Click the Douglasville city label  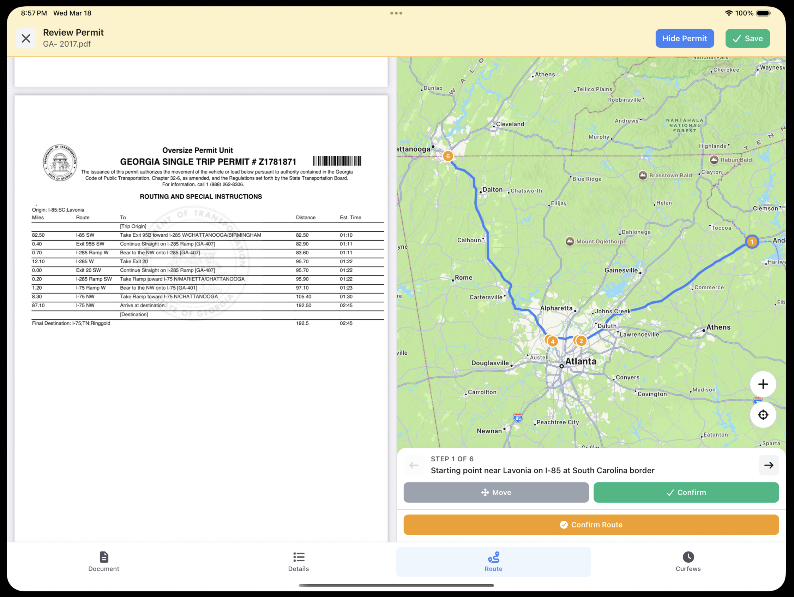click(490, 363)
